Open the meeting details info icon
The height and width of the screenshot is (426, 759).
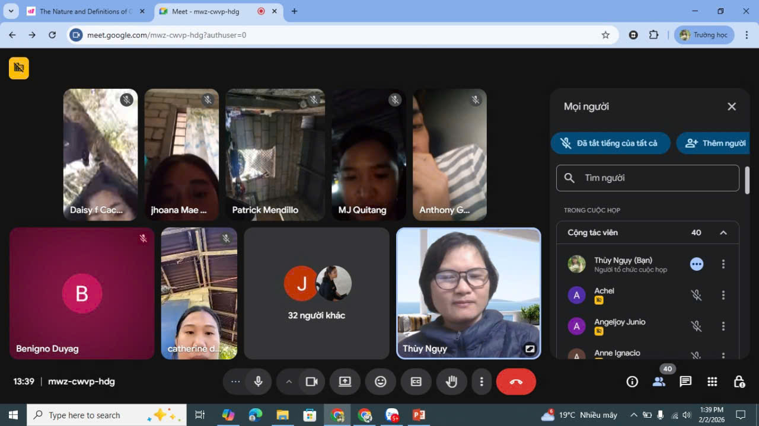tap(632, 382)
